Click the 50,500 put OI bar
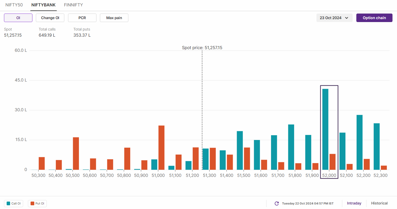This screenshot has width=397, height=209. pyautogui.click(x=76, y=153)
